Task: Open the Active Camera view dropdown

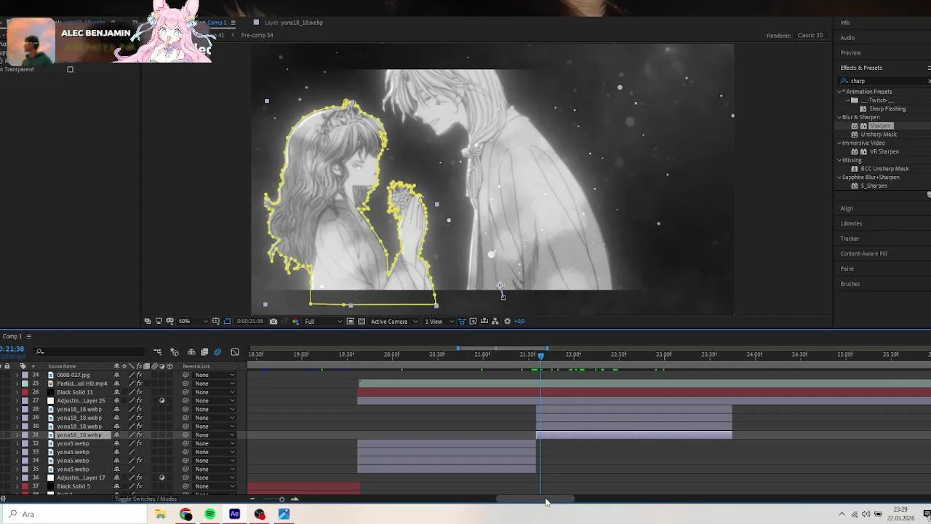Action: point(394,321)
